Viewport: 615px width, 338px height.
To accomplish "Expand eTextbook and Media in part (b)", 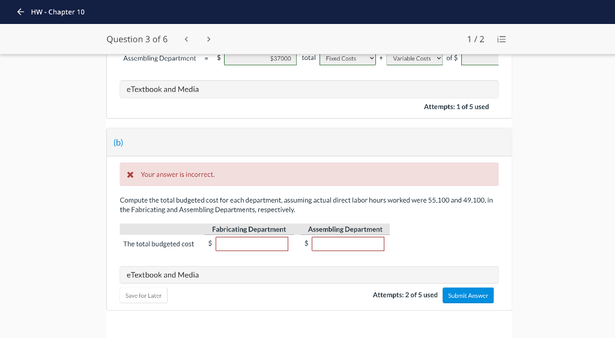I will tap(309, 275).
